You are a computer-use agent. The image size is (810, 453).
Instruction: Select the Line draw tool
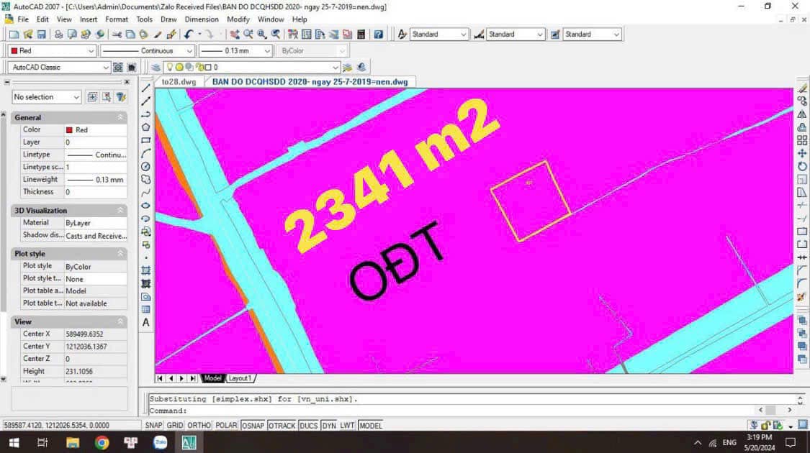[146, 88]
